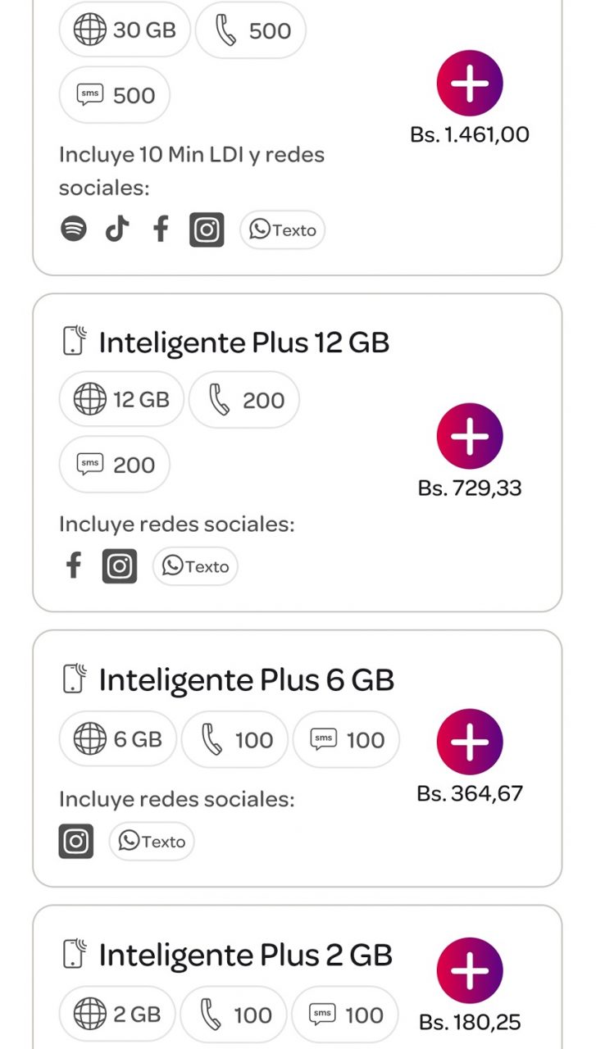This screenshot has height=1049, width=596.
Task: Tap Facebook icon in 12 GB plan
Action: [74, 565]
